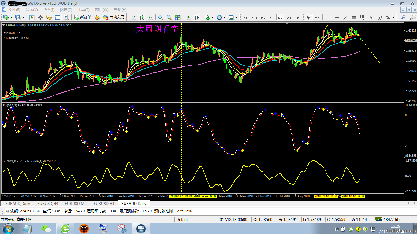417x234 pixels.
Task: Open the 工具(T) menu
Action: (x=84, y=10)
